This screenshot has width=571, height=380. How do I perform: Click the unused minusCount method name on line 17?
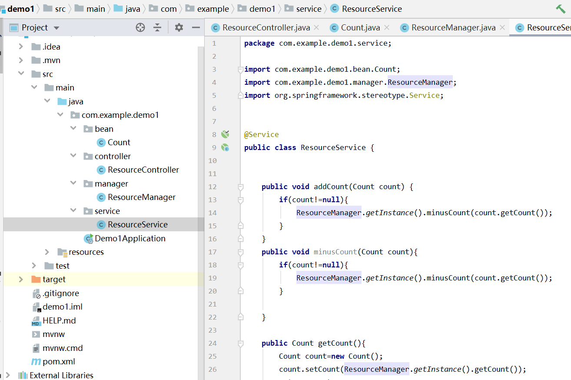tap(335, 252)
